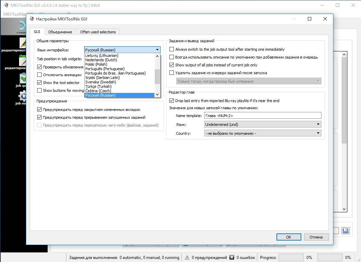Click the errors icon in status bar
The image size is (361, 262).
(232, 257)
